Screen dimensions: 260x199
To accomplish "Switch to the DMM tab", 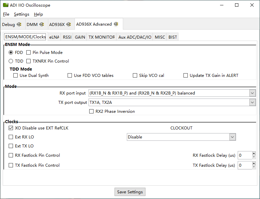I will 37,24.
